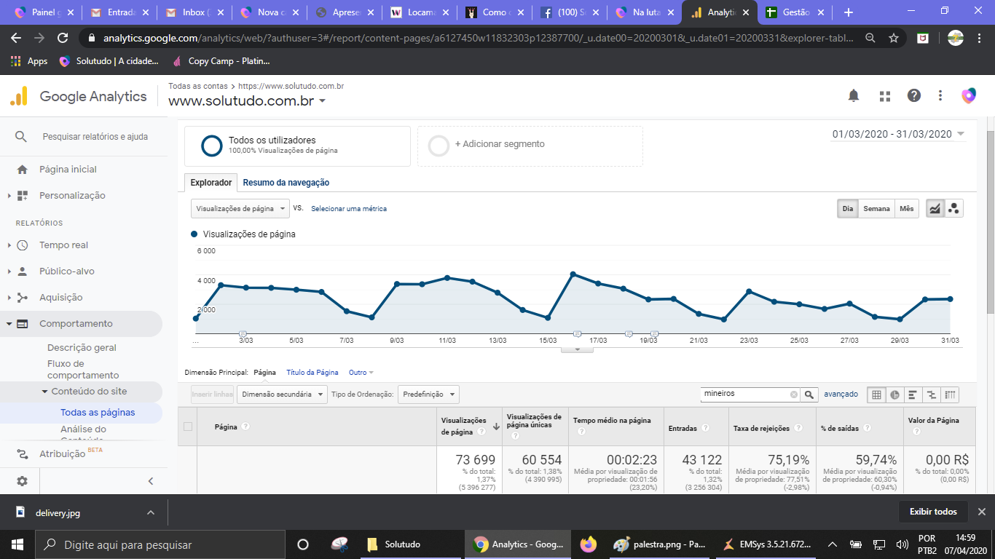Switch to Resumo da navegação tab
The image size is (995, 559).
(286, 183)
